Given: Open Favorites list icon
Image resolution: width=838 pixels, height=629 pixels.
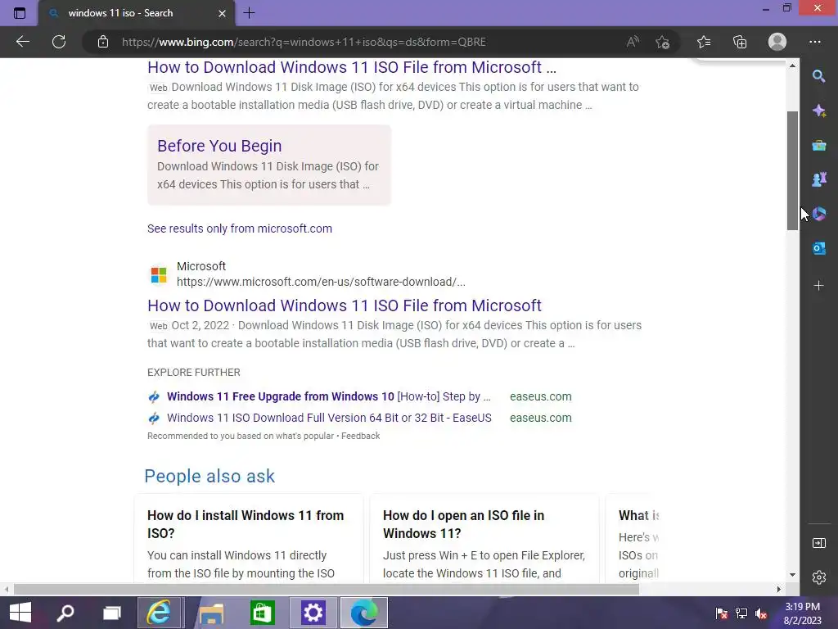Looking at the screenshot, I should coord(704,42).
